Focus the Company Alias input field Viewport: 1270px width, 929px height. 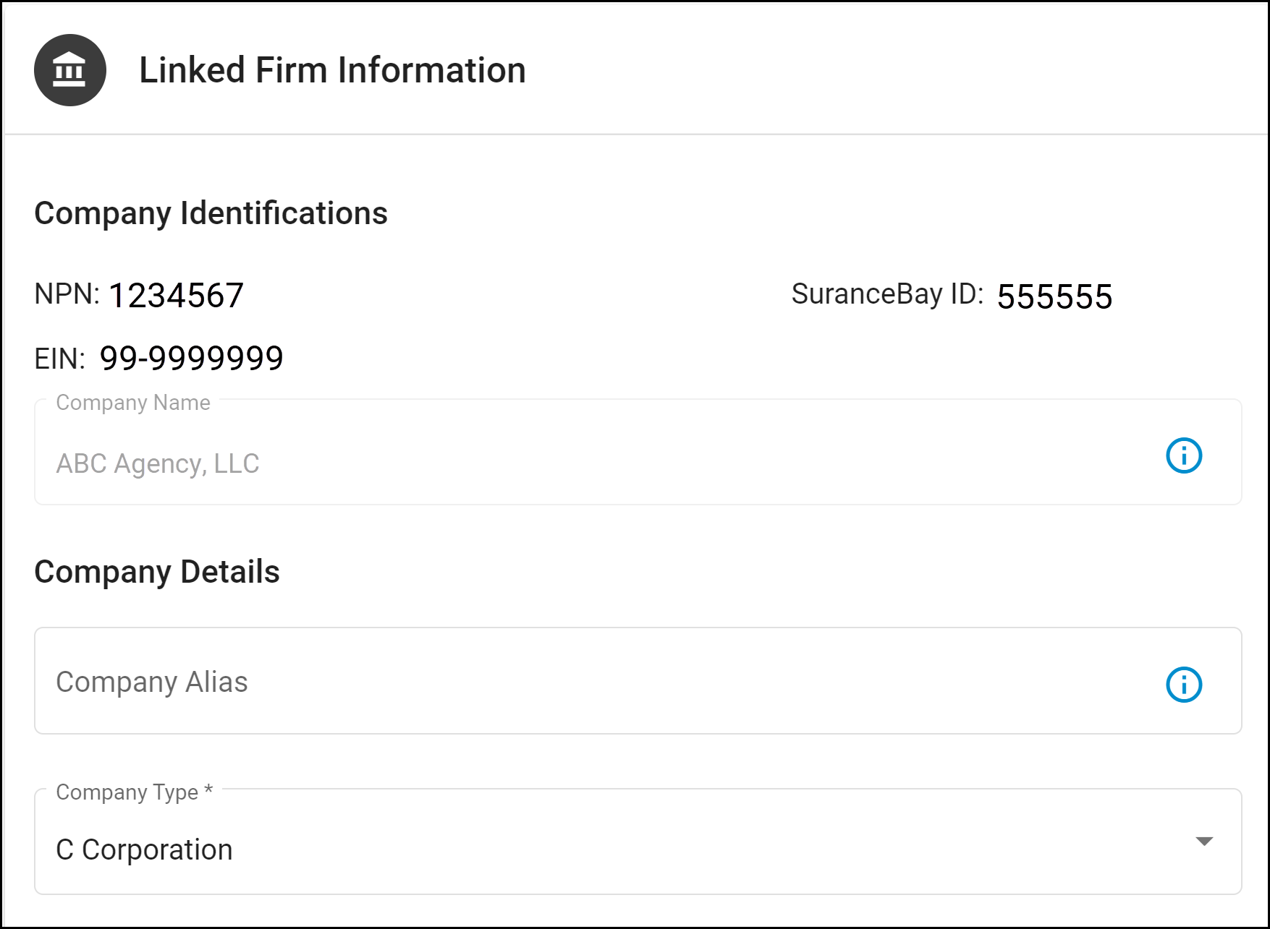click(x=638, y=681)
